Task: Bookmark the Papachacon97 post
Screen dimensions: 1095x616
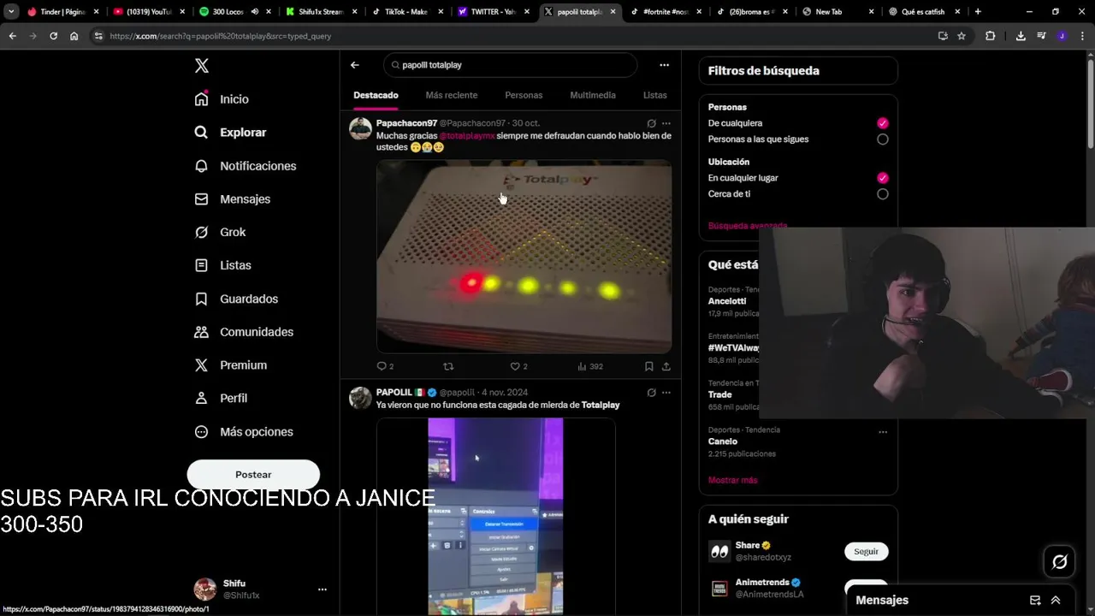Action: coord(649,366)
